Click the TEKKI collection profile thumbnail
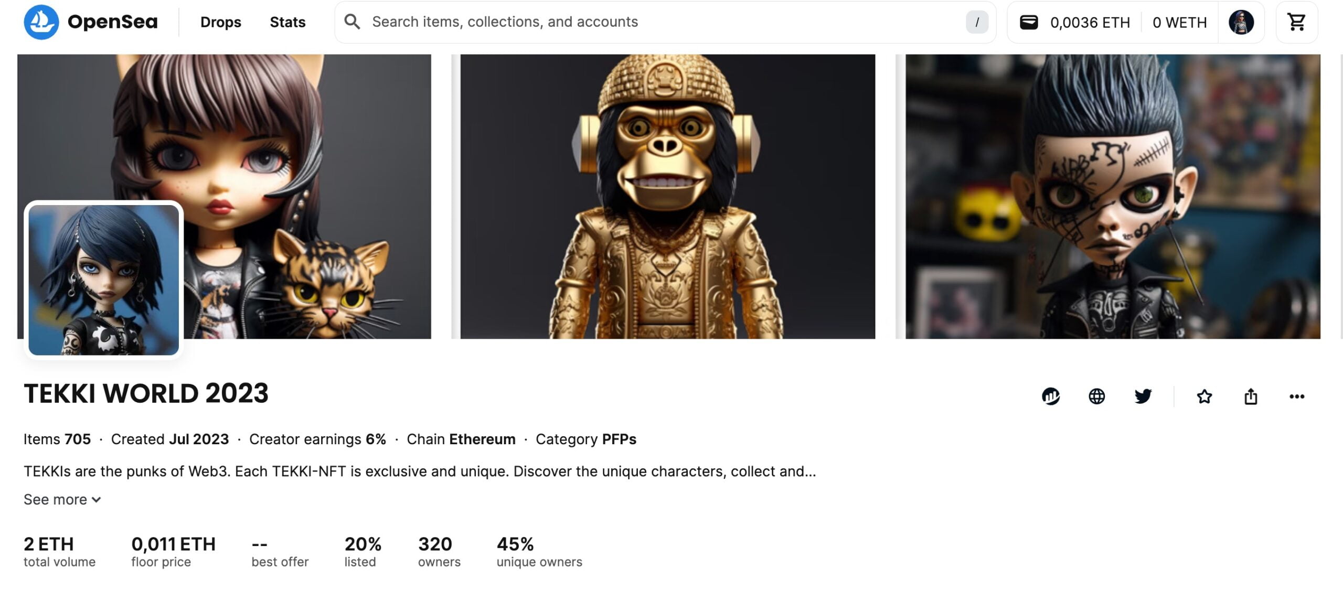1343x590 pixels. [103, 280]
